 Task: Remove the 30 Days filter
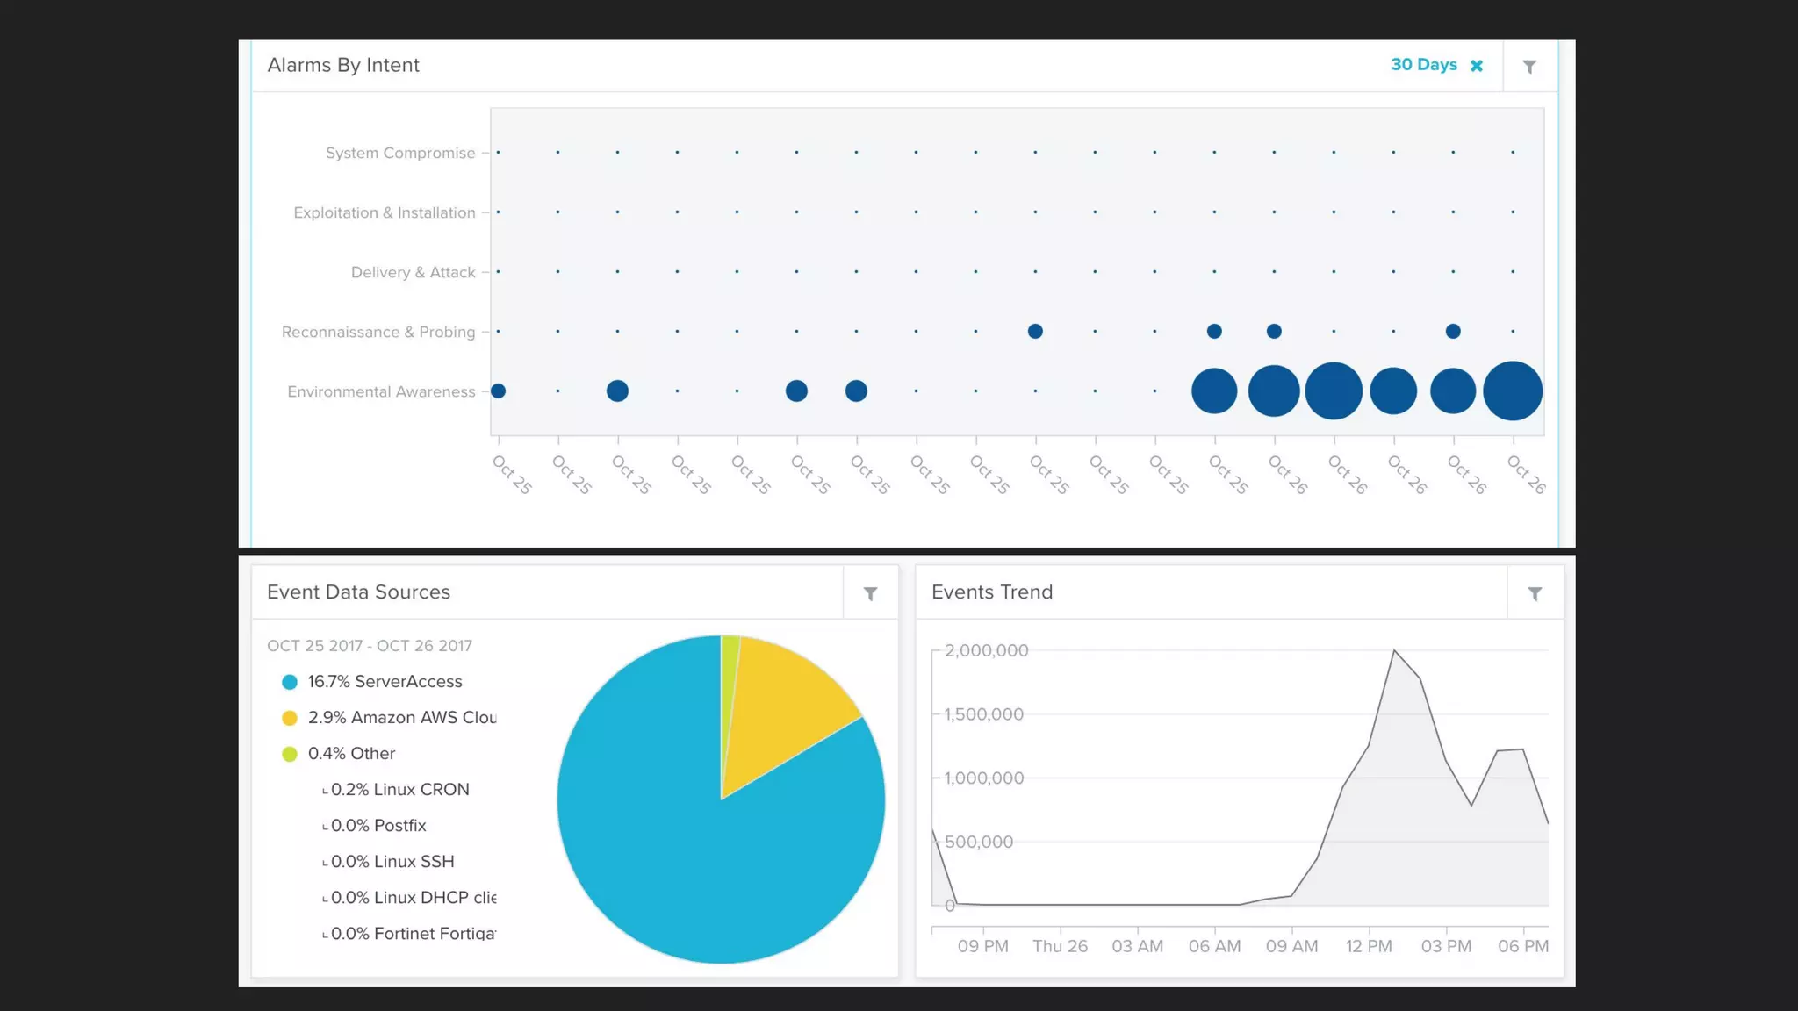(1477, 66)
